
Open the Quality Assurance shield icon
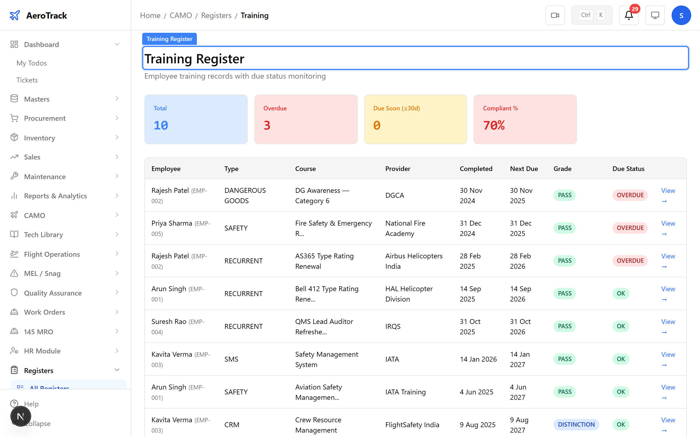pos(14,293)
